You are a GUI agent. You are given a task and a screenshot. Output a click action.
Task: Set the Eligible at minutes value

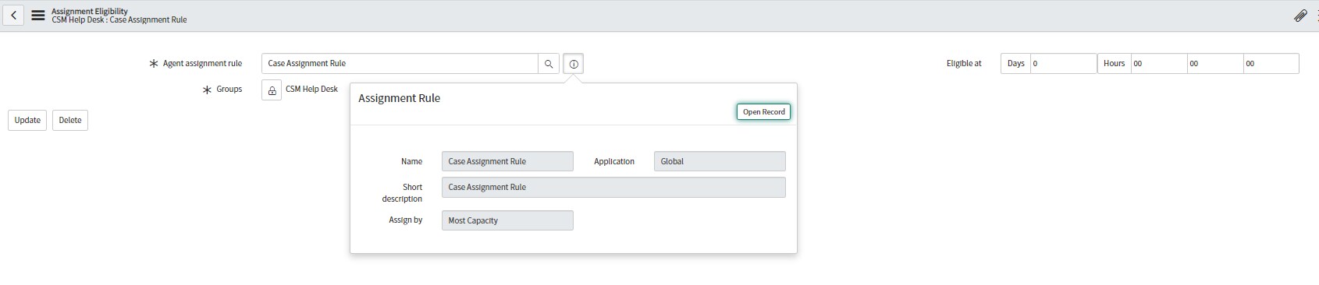[x=1215, y=64]
